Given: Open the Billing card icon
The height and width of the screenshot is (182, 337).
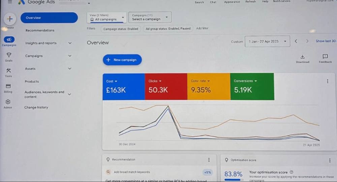Looking at the screenshot, I should point(8,86).
